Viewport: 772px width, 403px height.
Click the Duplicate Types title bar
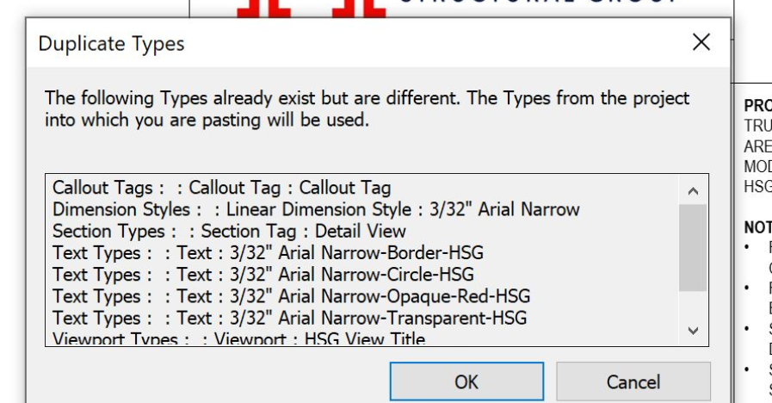[x=344, y=42]
